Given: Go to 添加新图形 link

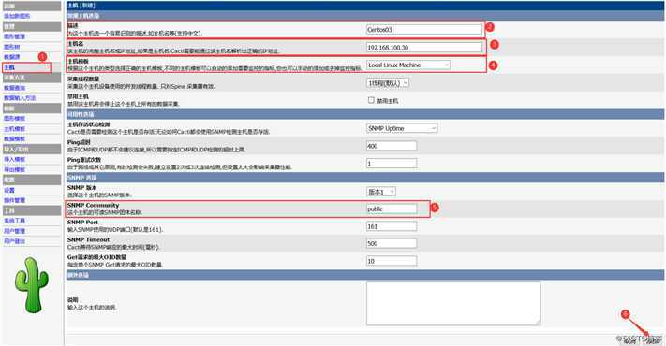Looking at the screenshot, I should tap(17, 16).
